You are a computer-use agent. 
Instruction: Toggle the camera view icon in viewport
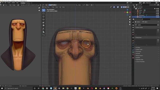click(x=130, y=22)
